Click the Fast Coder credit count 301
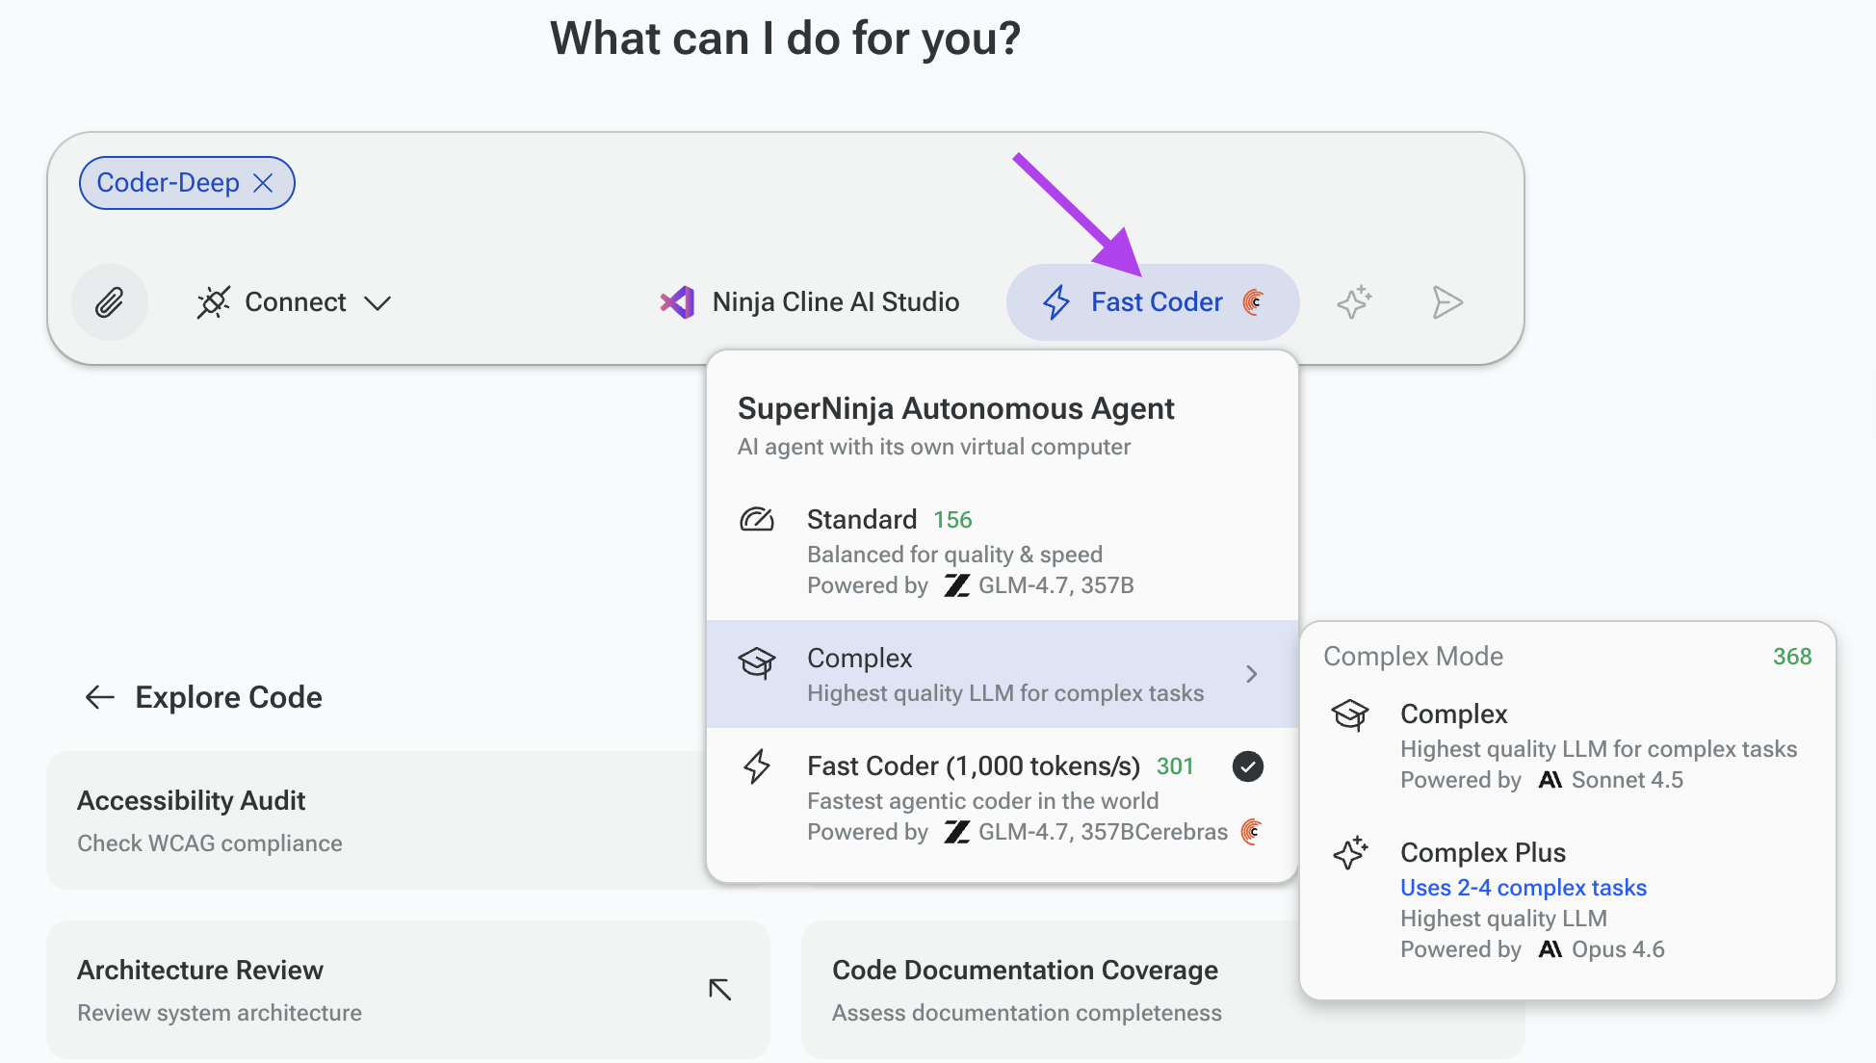The height and width of the screenshot is (1063, 1876). point(1175,766)
